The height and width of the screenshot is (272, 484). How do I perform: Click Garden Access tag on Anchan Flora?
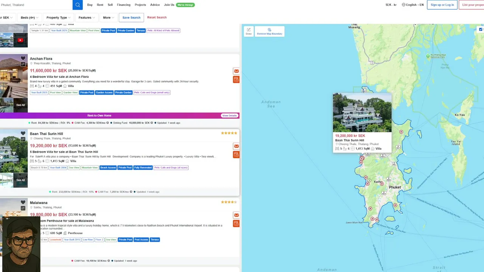pos(104,93)
